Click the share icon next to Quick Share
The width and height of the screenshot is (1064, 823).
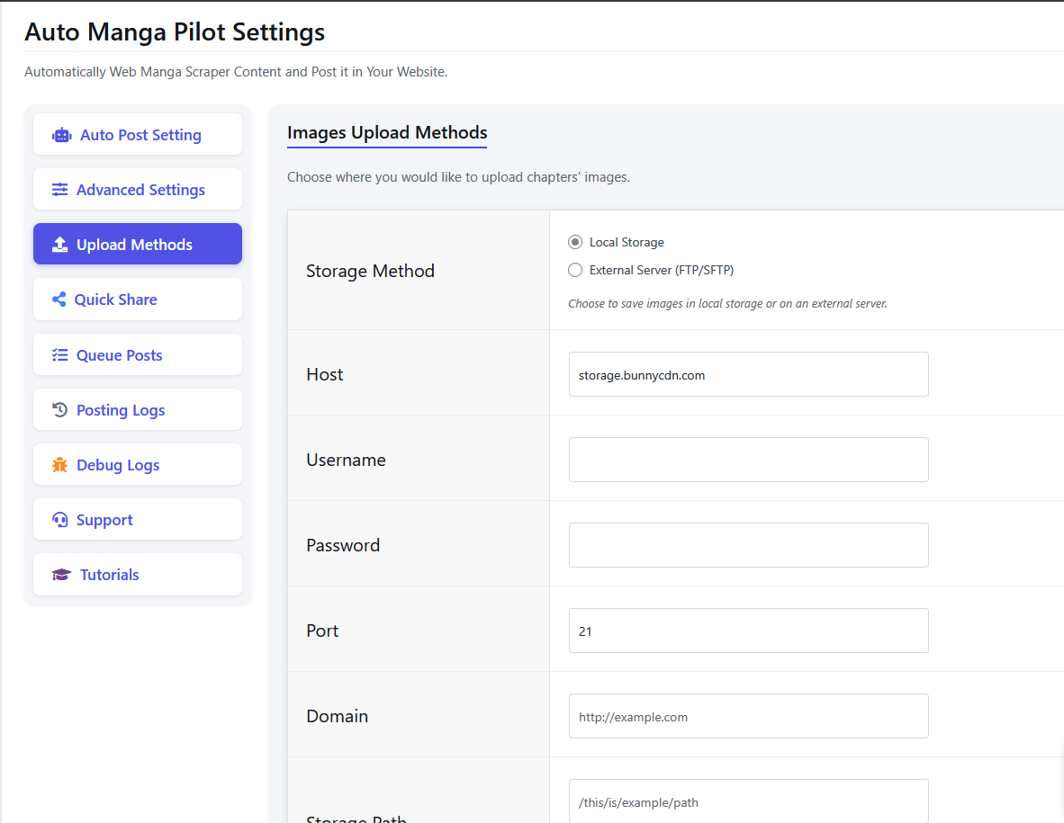[x=60, y=299]
